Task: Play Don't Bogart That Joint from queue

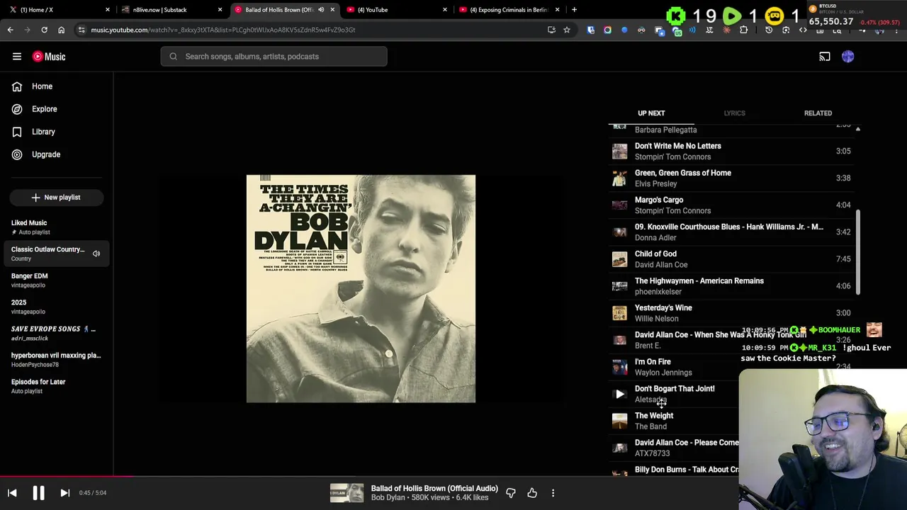Action: [620, 395]
